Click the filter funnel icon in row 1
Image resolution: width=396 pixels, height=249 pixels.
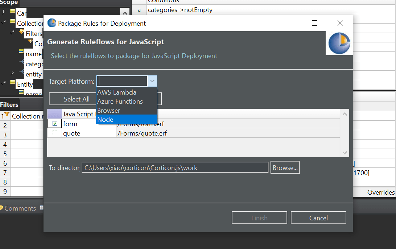pyautogui.click(x=7, y=115)
